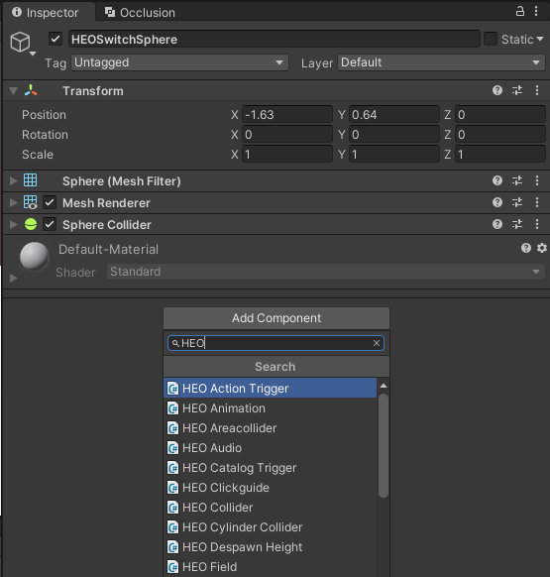
Task: Open Sphere Collider help reference
Action: point(497,224)
